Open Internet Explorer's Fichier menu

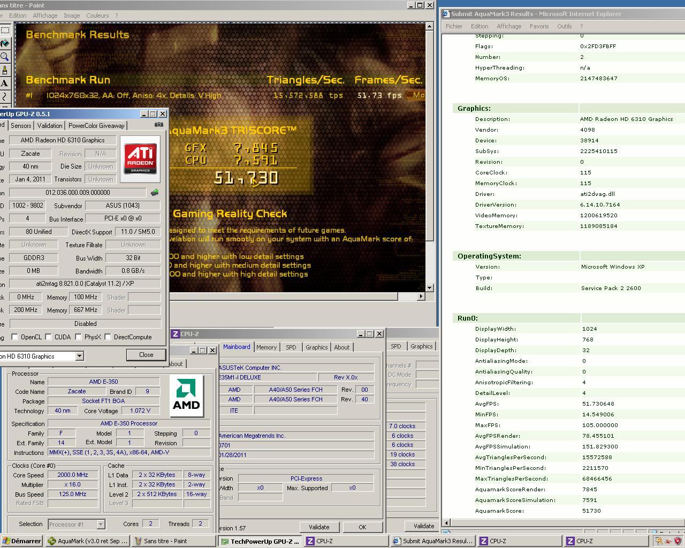point(454,26)
